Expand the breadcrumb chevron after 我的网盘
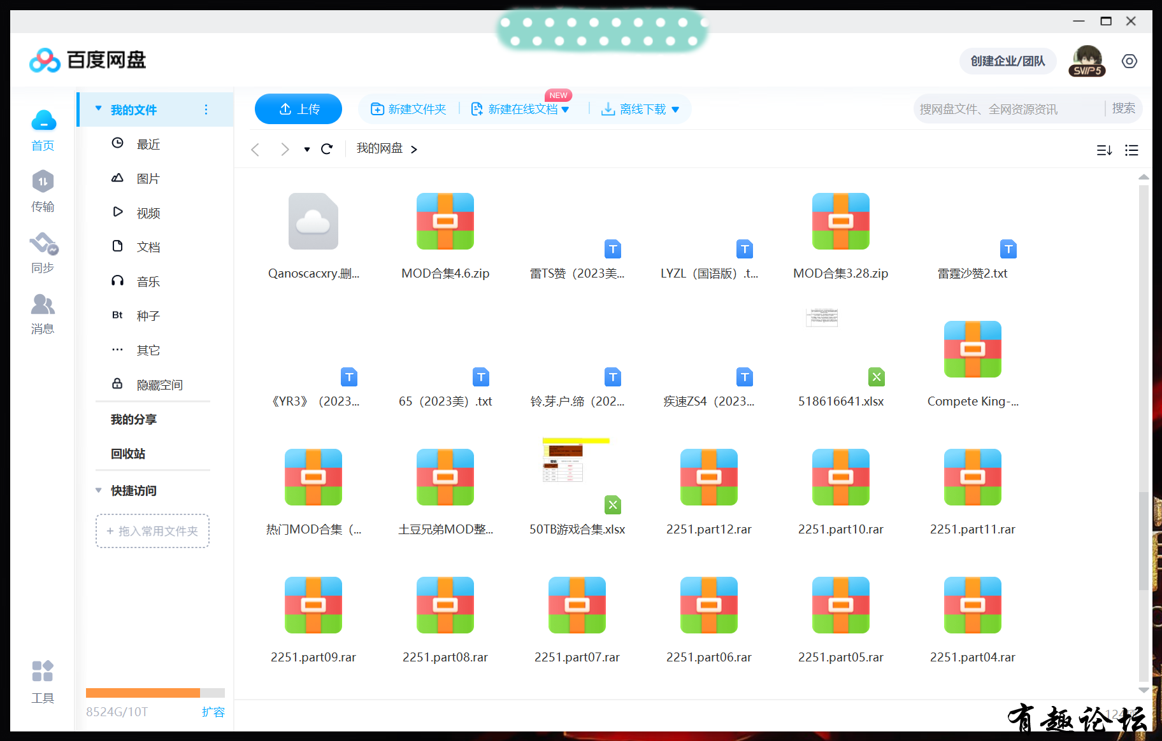Screen dimensions: 1162x741 (x=414, y=149)
